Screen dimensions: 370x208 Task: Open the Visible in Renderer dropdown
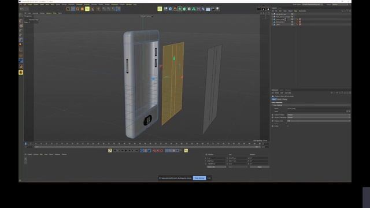pyautogui.click(x=319, y=117)
